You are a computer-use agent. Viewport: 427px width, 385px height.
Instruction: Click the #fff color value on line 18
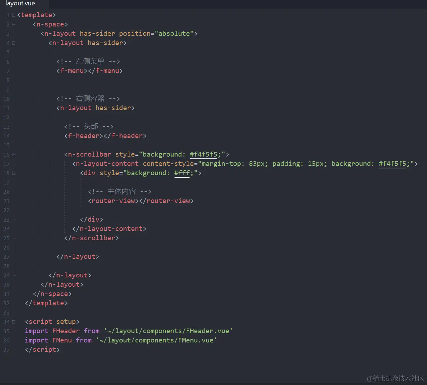pos(182,173)
